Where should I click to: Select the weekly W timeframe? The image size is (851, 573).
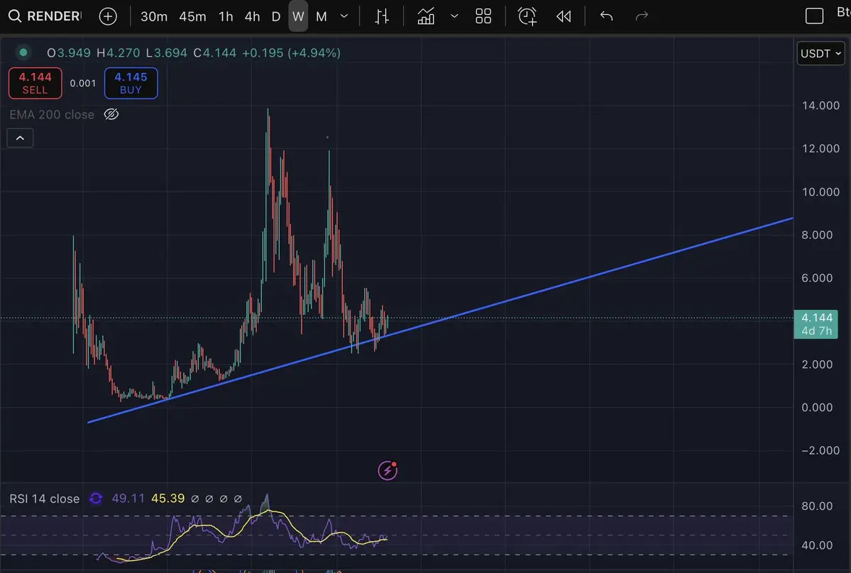[298, 16]
